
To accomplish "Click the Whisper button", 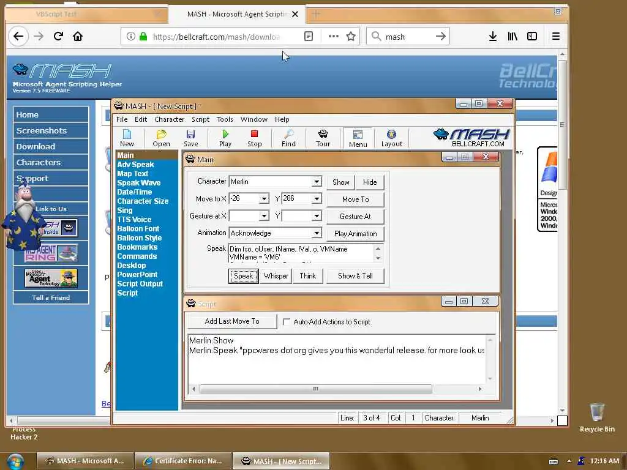I will click(276, 276).
